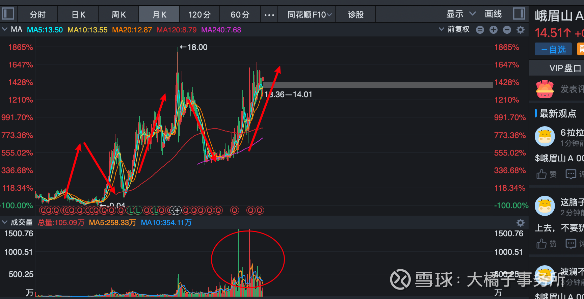Click the 最新观点 section heading
This screenshot has width=584, height=299.
point(558,113)
